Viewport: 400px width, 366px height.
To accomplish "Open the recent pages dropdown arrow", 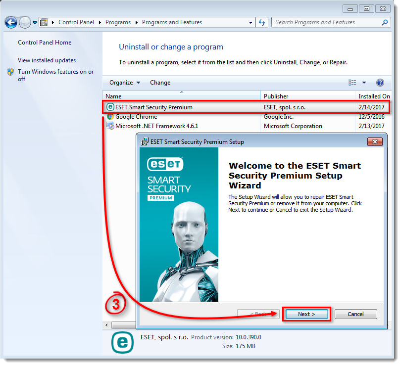I will pos(35,23).
